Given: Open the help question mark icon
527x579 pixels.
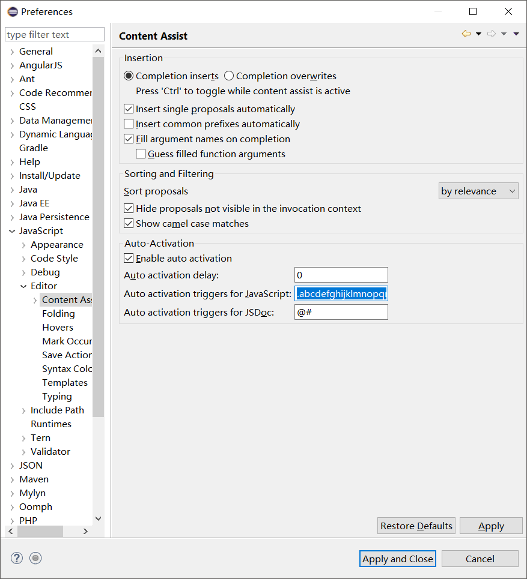Looking at the screenshot, I should 17,558.
